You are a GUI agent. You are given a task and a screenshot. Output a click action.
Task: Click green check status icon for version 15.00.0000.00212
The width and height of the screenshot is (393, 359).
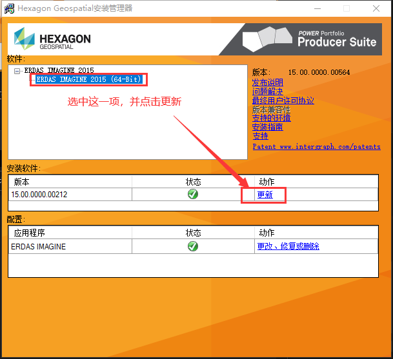[193, 194]
